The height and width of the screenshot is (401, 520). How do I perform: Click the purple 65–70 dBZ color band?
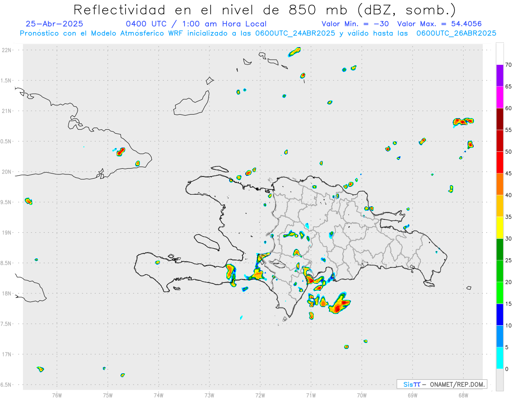click(x=500, y=76)
